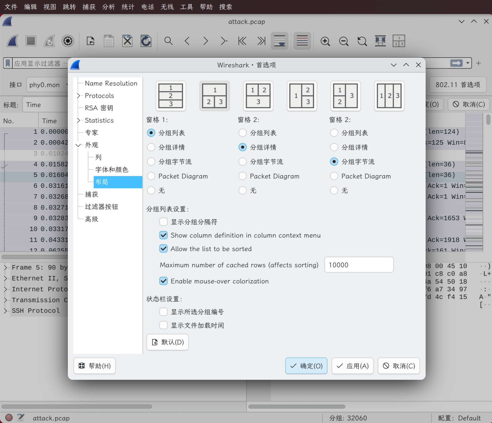The width and height of the screenshot is (492, 423).
Task: Open filter apply arrow dropdown
Action: point(467,63)
